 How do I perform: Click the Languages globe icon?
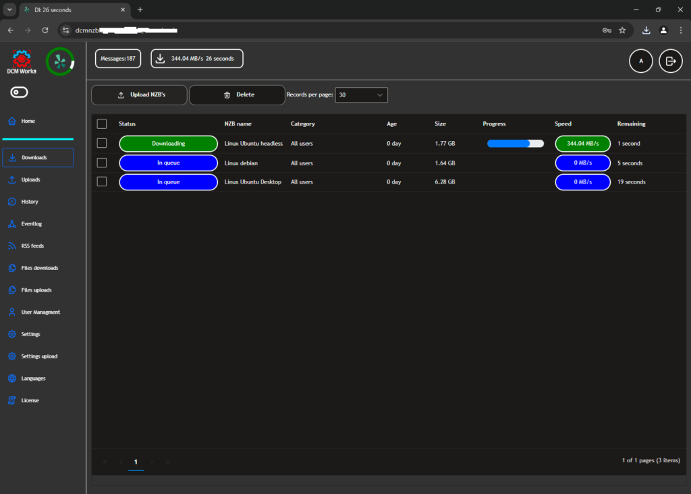tap(12, 379)
